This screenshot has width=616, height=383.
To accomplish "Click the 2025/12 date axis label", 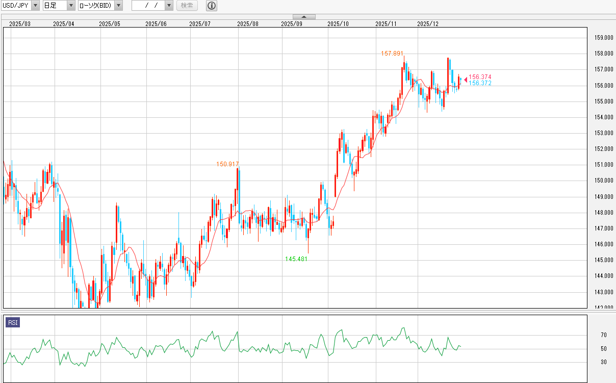I will coord(428,23).
